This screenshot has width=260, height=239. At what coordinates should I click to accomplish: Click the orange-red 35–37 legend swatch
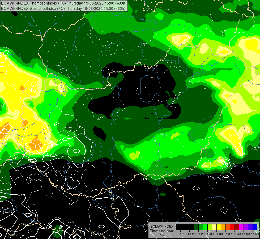click(x=228, y=227)
